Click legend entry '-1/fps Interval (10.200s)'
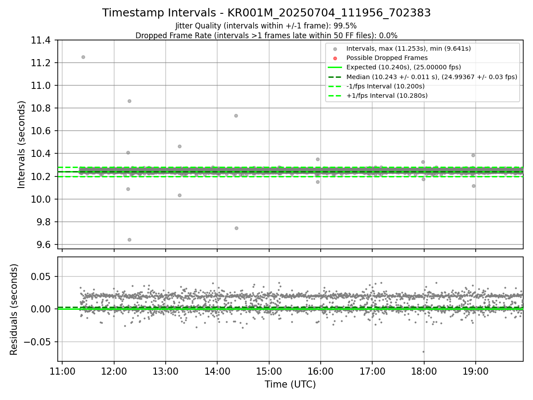Image resolution: width=533 pixels, height=400 pixels. point(386,86)
